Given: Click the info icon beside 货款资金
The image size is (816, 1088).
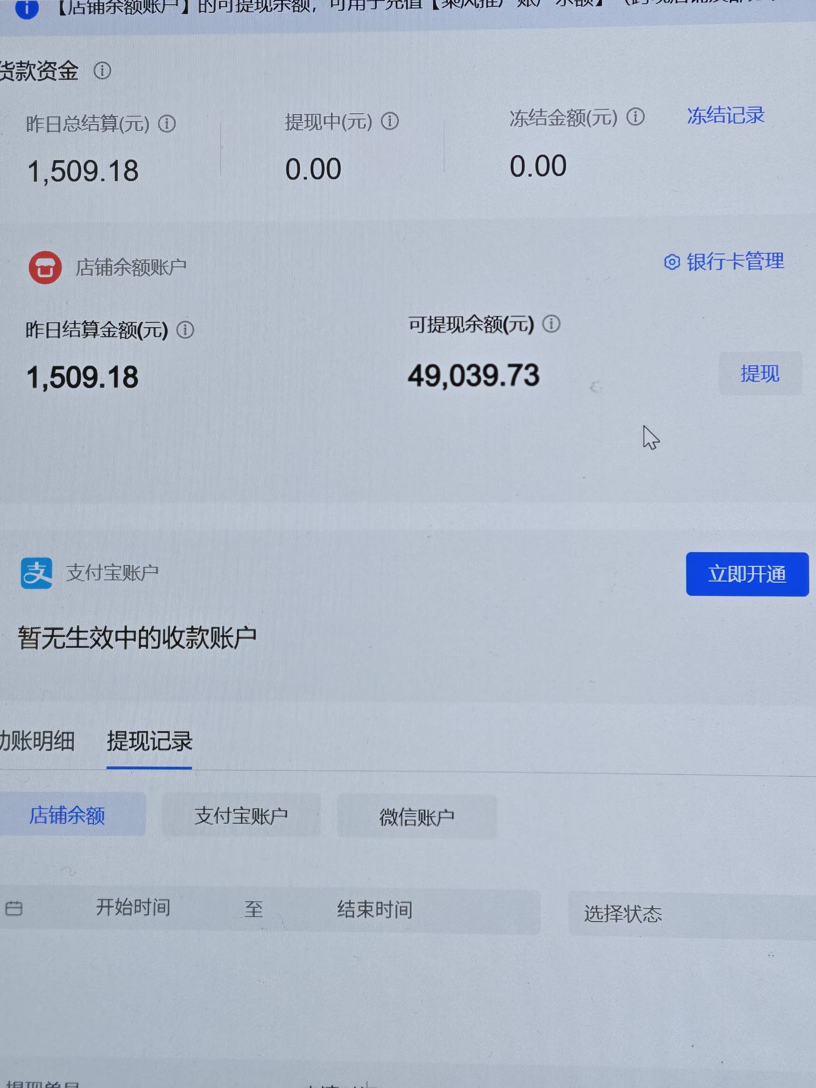Looking at the screenshot, I should (102, 70).
